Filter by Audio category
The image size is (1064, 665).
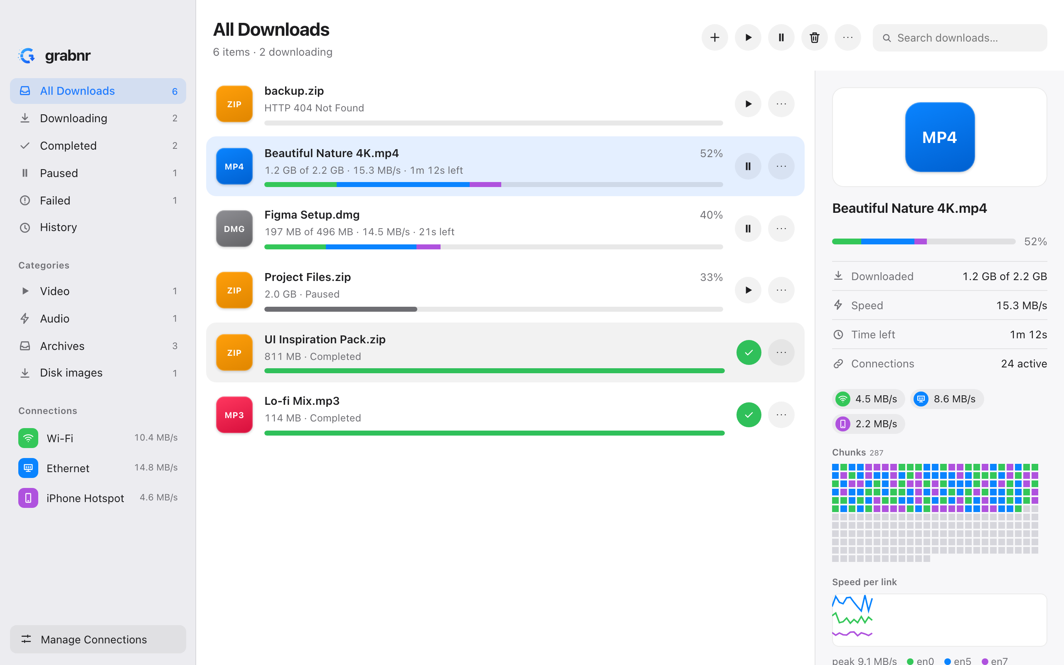(98, 318)
